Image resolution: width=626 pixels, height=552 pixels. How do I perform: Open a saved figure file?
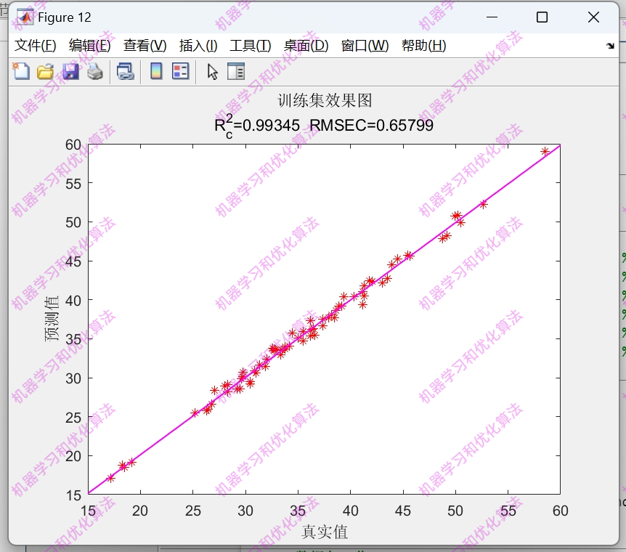[x=45, y=70]
